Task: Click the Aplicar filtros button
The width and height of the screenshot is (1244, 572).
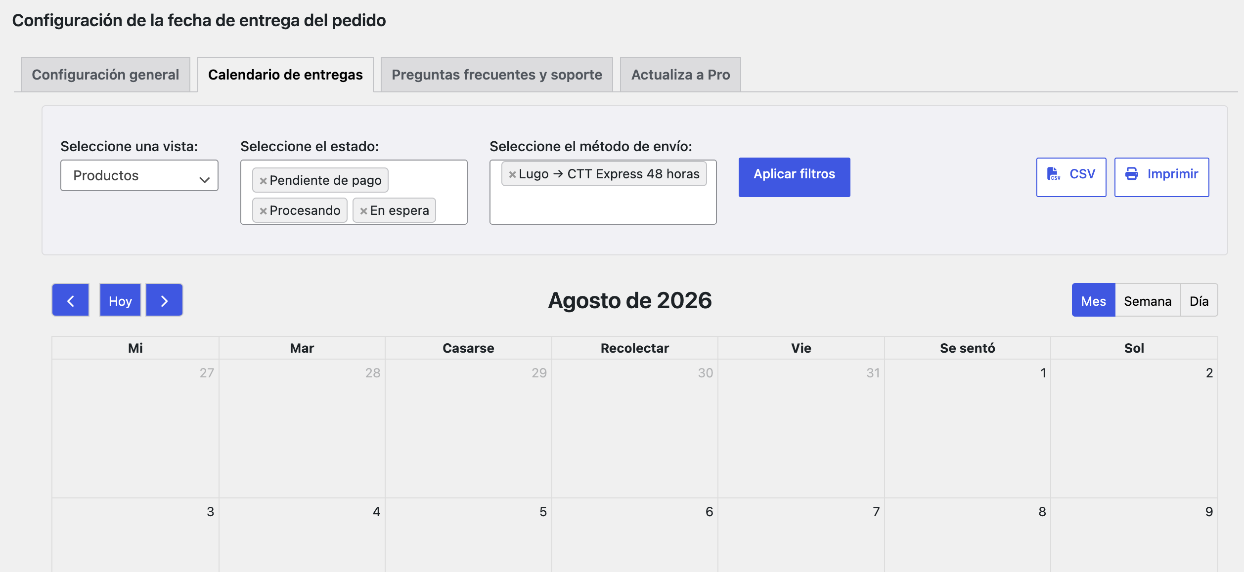Action: pyautogui.click(x=795, y=177)
